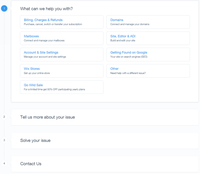Viewport: 200px width, 174px height.
Task: Expand the 'Solve your issue' section
Action: (105, 141)
